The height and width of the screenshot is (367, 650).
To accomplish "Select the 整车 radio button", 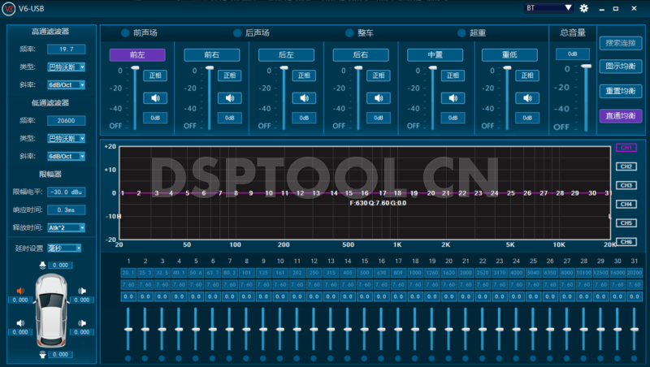I will (x=349, y=33).
